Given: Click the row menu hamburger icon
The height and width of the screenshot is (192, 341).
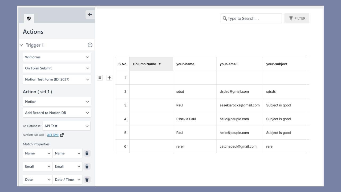Looking at the screenshot, I should coord(100,78).
